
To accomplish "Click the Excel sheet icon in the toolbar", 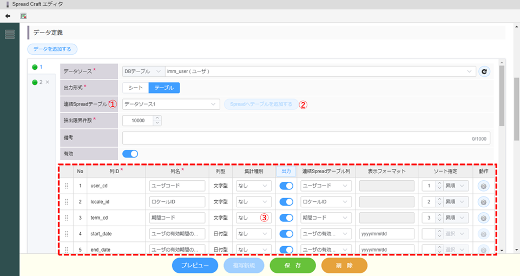I will pyautogui.click(x=24, y=16).
